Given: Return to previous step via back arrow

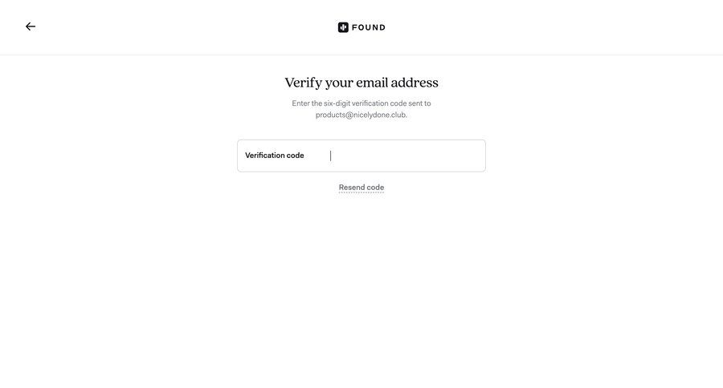Looking at the screenshot, I should coord(31,26).
